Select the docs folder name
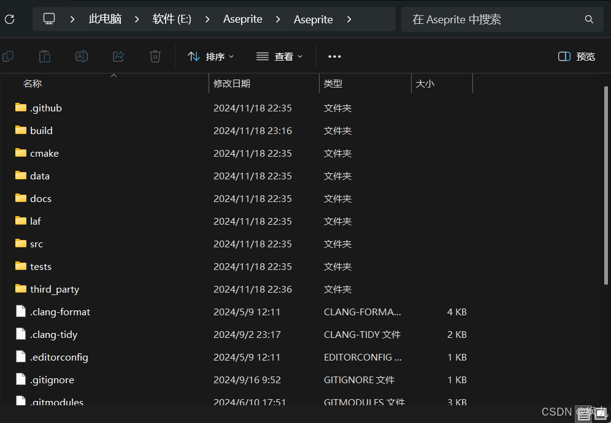611x423 pixels. click(41, 198)
